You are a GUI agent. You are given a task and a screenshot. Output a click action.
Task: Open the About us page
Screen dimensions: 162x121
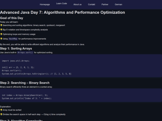77,4
